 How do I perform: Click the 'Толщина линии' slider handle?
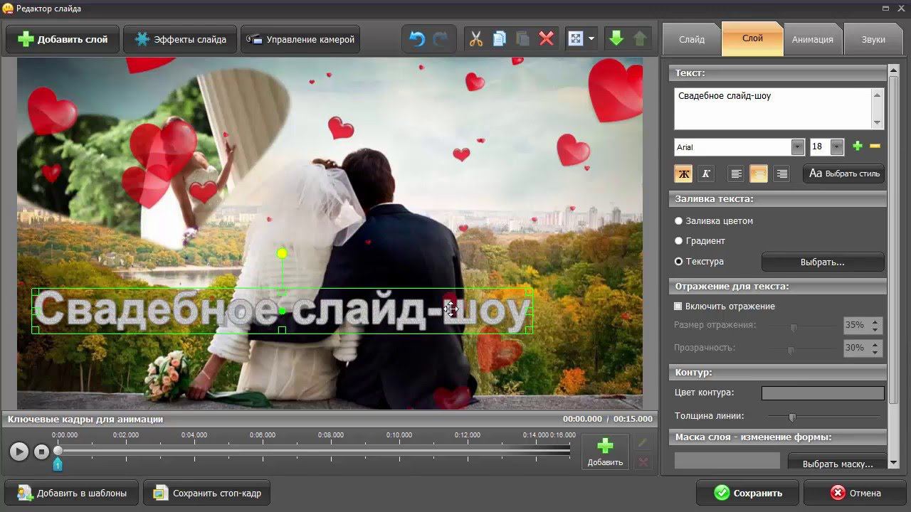(792, 417)
